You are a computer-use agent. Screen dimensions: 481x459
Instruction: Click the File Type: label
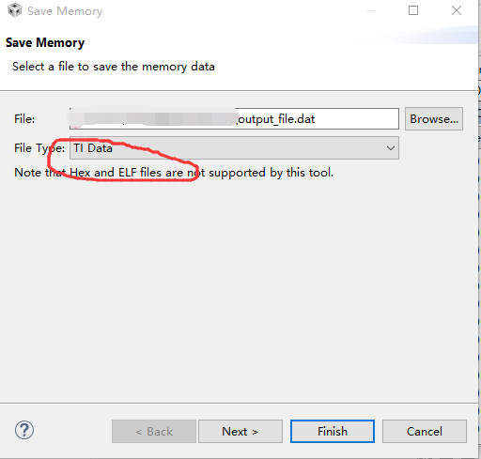click(x=39, y=148)
